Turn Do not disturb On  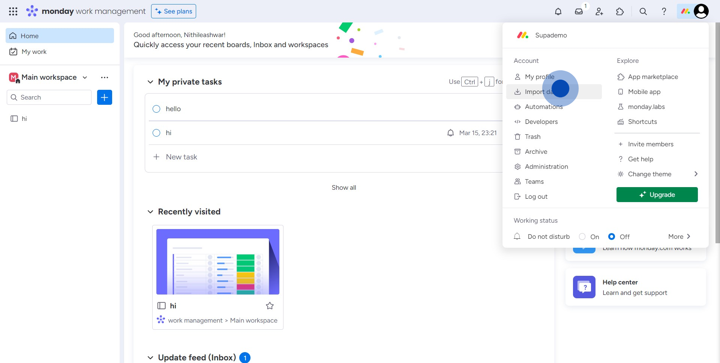point(582,237)
